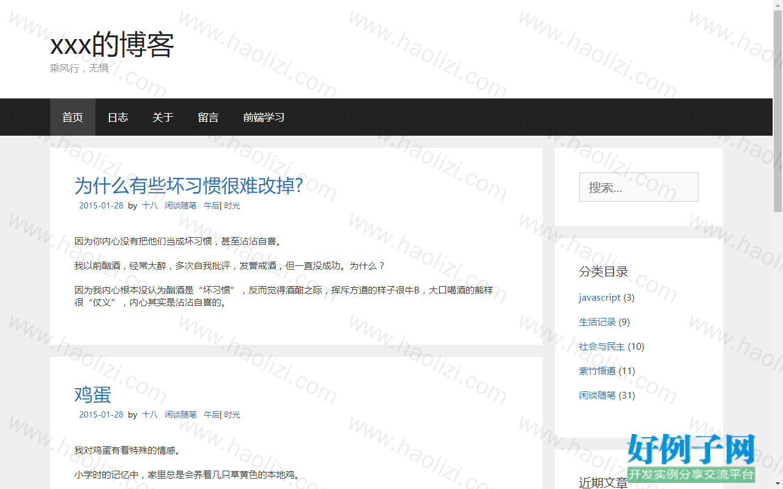783x489 pixels.
Task: Click paragraph 我对鸡蛋有着特殊的情感
Action: [128, 451]
